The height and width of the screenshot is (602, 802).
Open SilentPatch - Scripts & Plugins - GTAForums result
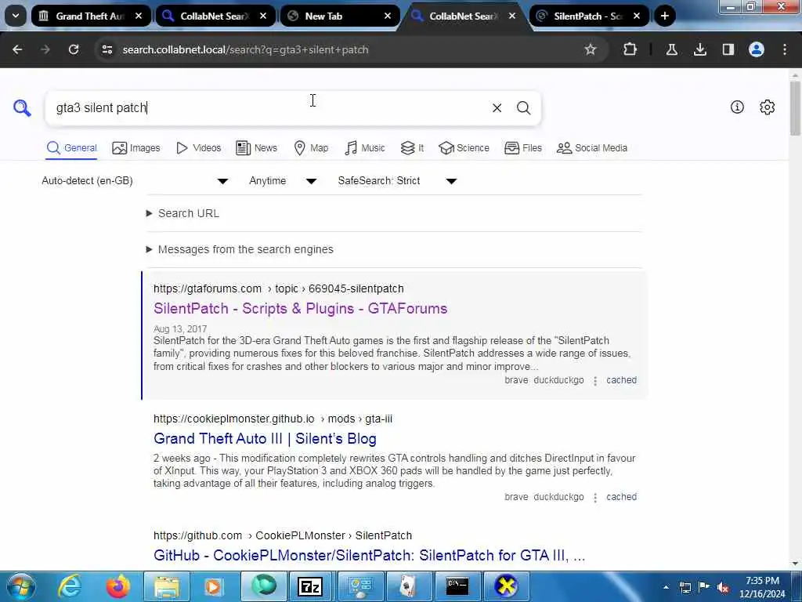point(300,309)
